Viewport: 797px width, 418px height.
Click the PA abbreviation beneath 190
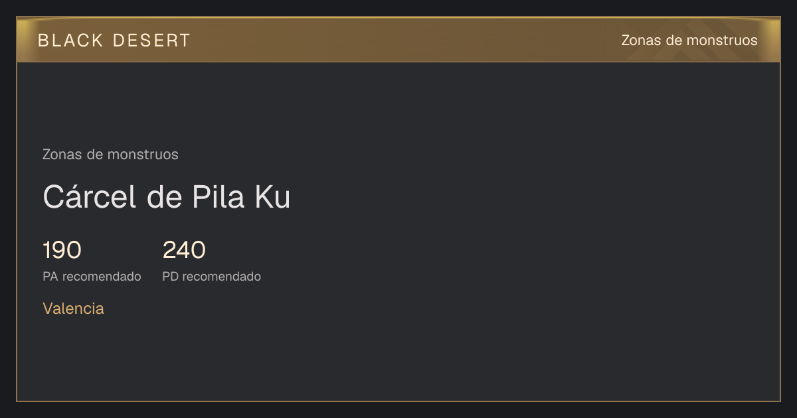click(x=50, y=277)
